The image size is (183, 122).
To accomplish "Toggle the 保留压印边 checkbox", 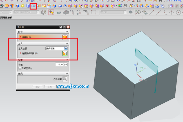I will (x=20, y=68).
